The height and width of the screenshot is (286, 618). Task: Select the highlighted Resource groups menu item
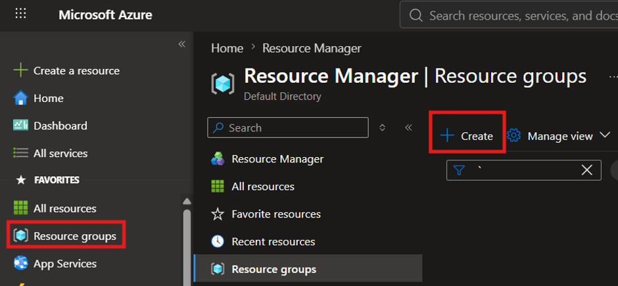(x=308, y=270)
